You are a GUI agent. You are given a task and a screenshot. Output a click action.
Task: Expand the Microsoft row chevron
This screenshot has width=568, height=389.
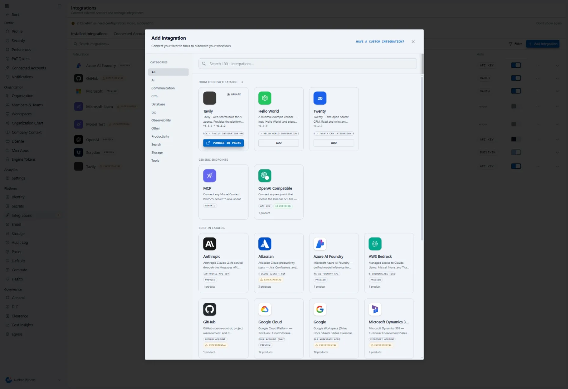[558, 91]
